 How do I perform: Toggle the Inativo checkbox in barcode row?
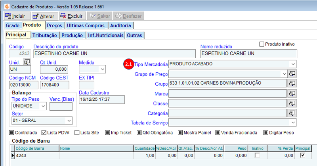[x=258, y=156]
